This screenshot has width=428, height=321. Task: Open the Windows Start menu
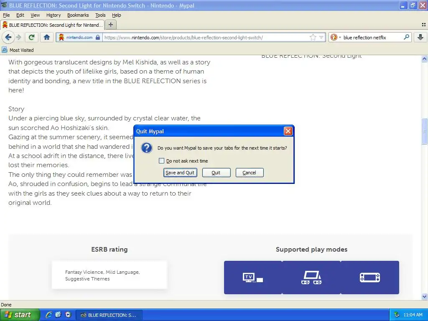pyautogui.click(x=20, y=315)
